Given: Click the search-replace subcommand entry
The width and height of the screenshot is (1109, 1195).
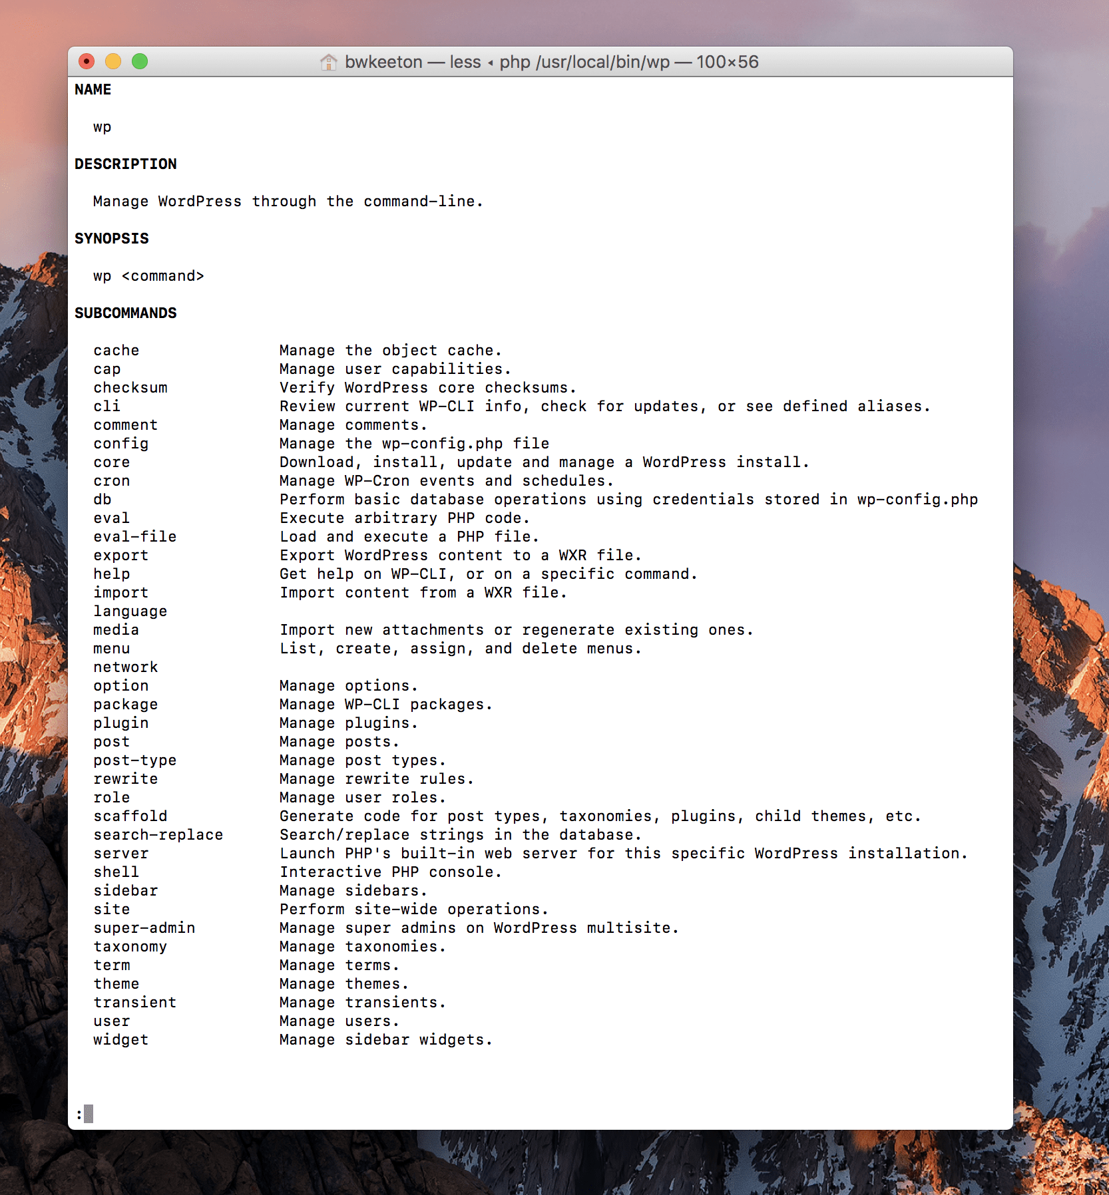Looking at the screenshot, I should tap(158, 834).
